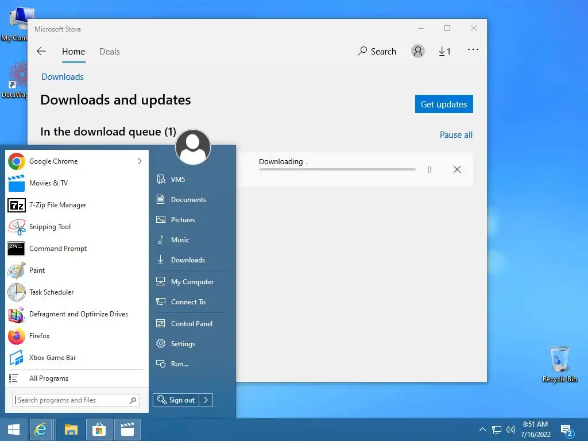The height and width of the screenshot is (441, 588).
Task: Select the My Computer desktop icon
Action: point(14,24)
